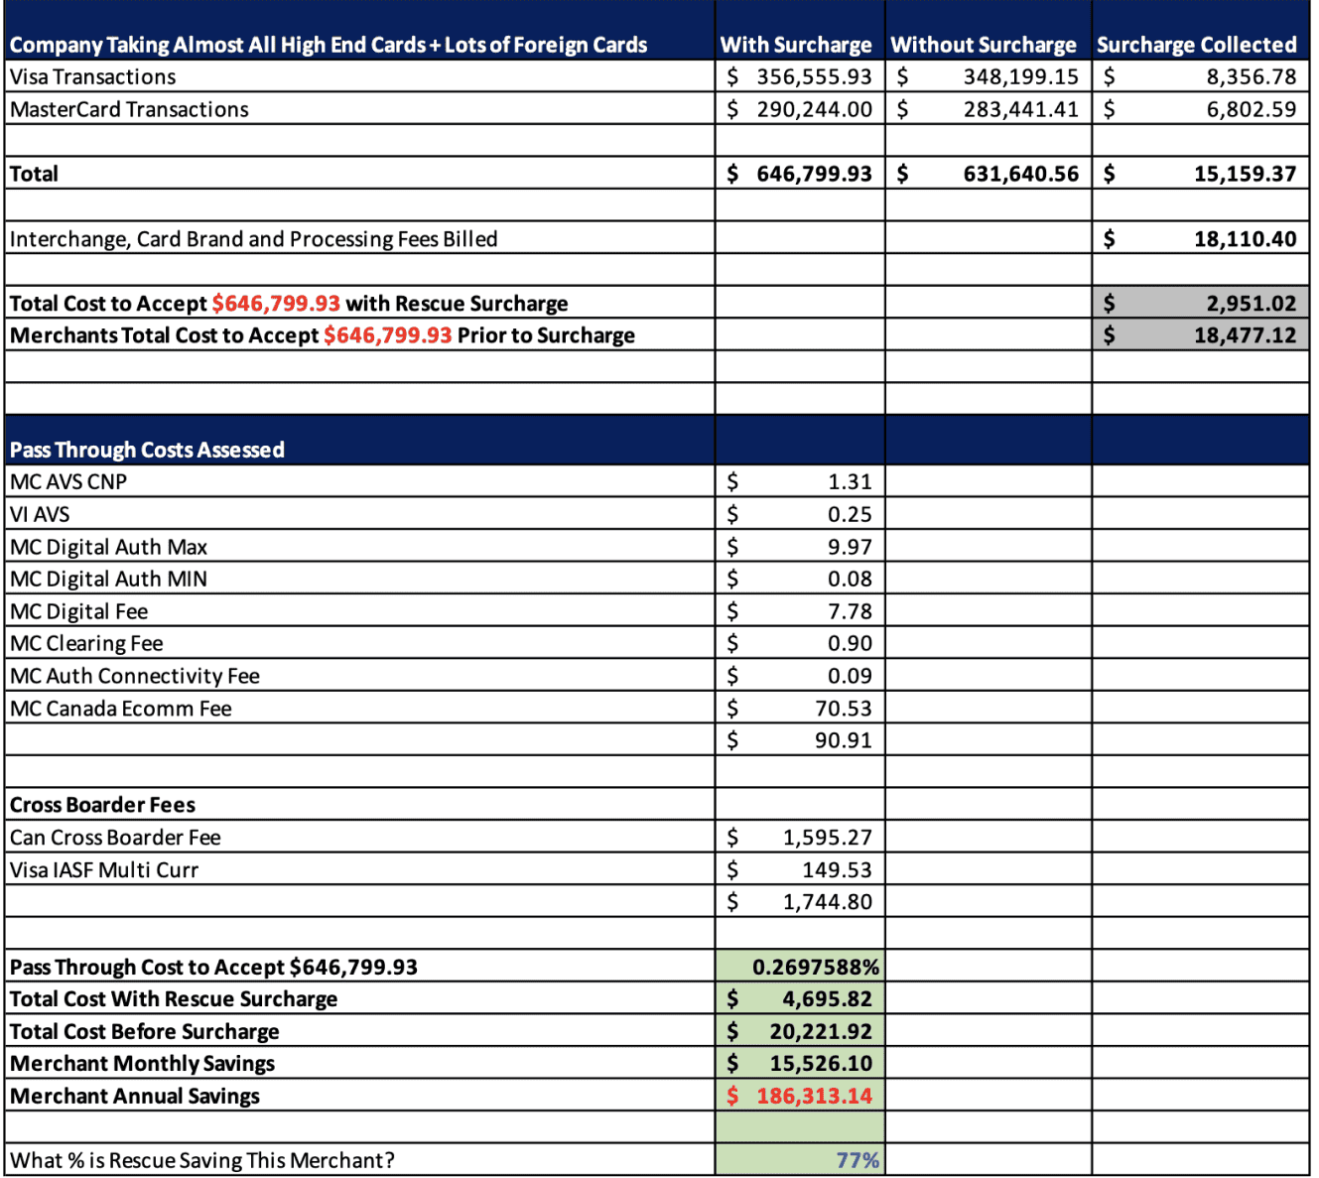Screen dimensions: 1319x1178
Task: Click the Without Surcharge column header
Action: (x=983, y=45)
